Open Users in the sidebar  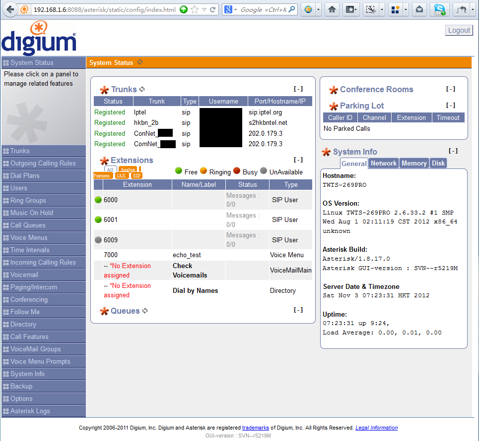[44, 188]
